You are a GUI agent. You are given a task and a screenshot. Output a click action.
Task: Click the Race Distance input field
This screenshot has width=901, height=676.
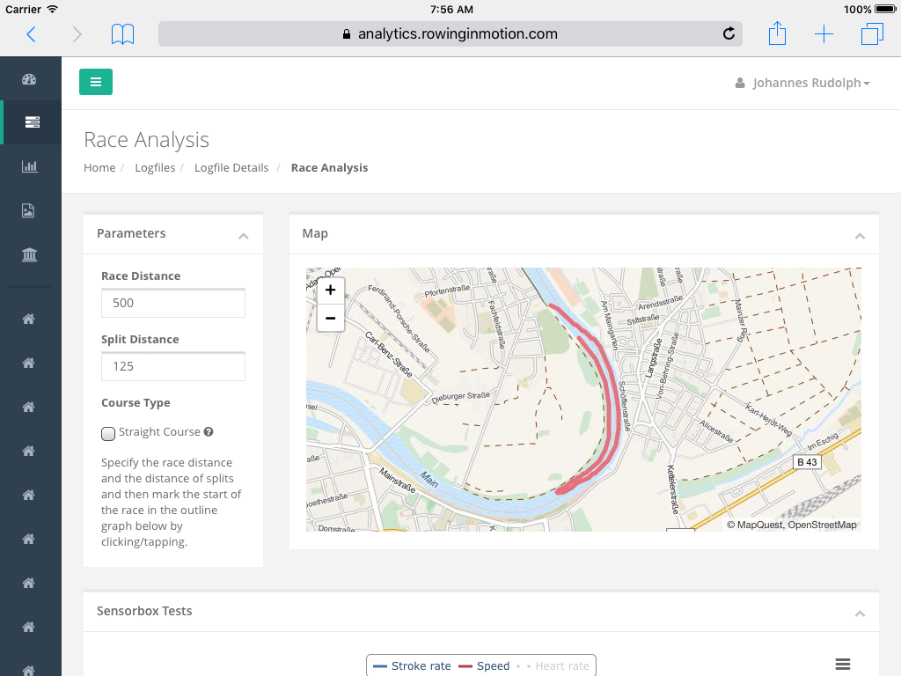(x=173, y=303)
